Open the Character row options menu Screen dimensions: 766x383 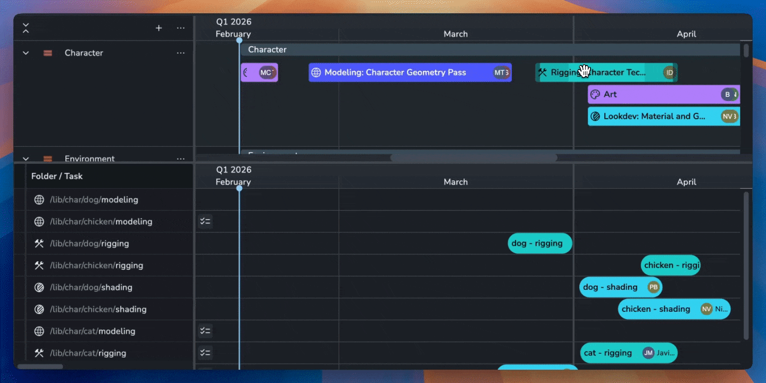[180, 53]
